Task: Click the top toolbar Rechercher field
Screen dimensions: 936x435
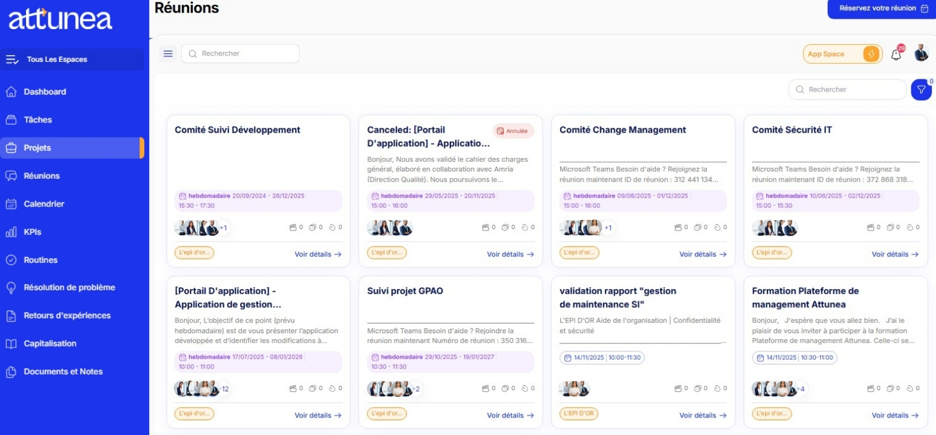Action: coord(240,54)
